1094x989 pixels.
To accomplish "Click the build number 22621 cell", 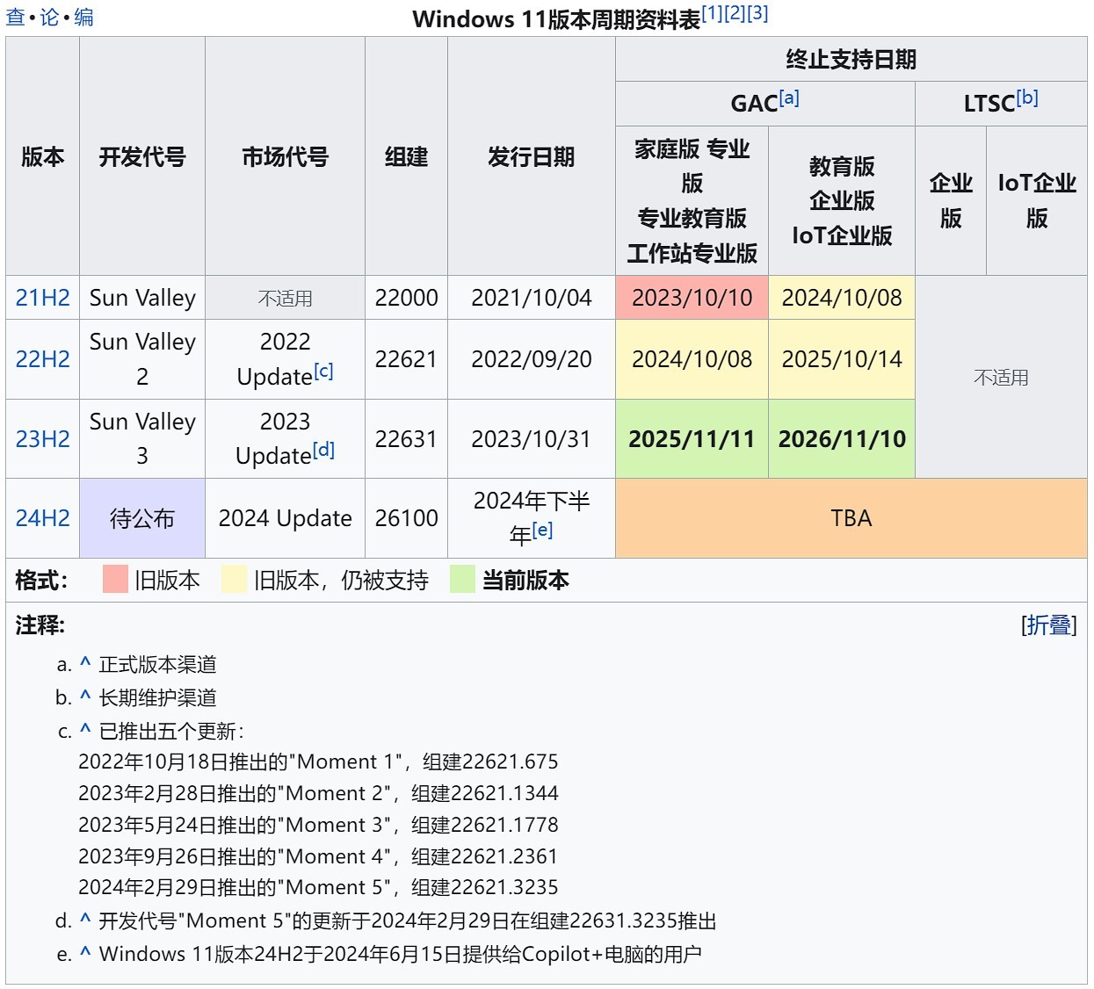I will tap(406, 359).
